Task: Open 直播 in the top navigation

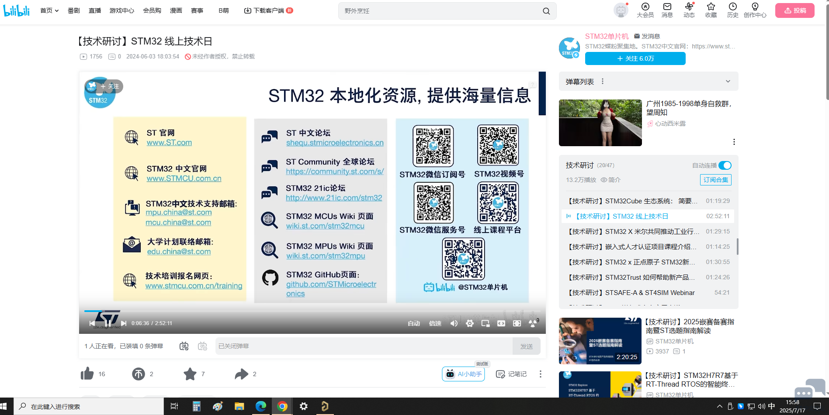Action: point(95,10)
